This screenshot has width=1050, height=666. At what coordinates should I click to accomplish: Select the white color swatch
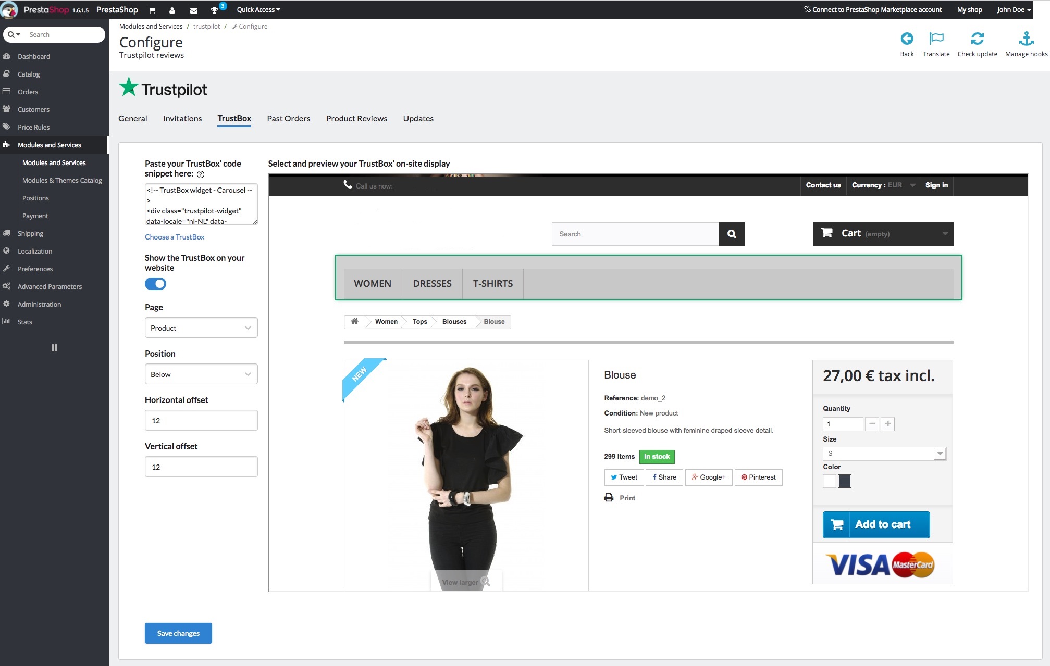tap(830, 481)
